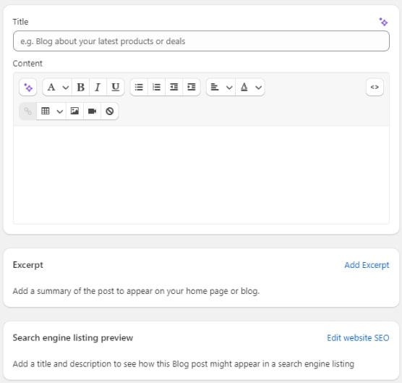Open the Edit website SEO link

(358, 338)
